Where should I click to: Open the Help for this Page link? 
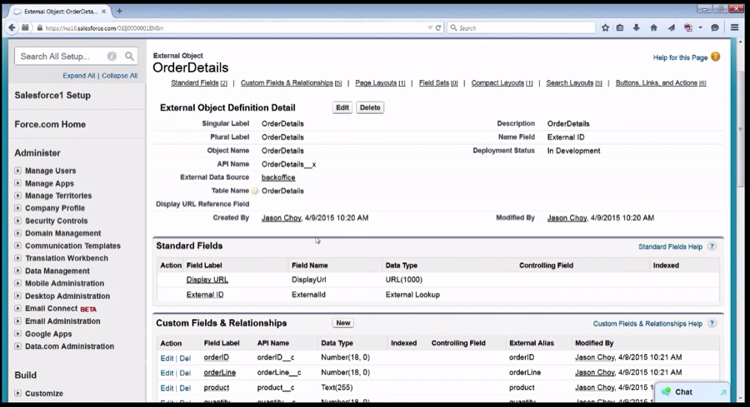coord(680,57)
